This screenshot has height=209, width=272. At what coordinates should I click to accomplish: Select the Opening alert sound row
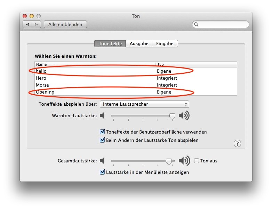pos(136,92)
